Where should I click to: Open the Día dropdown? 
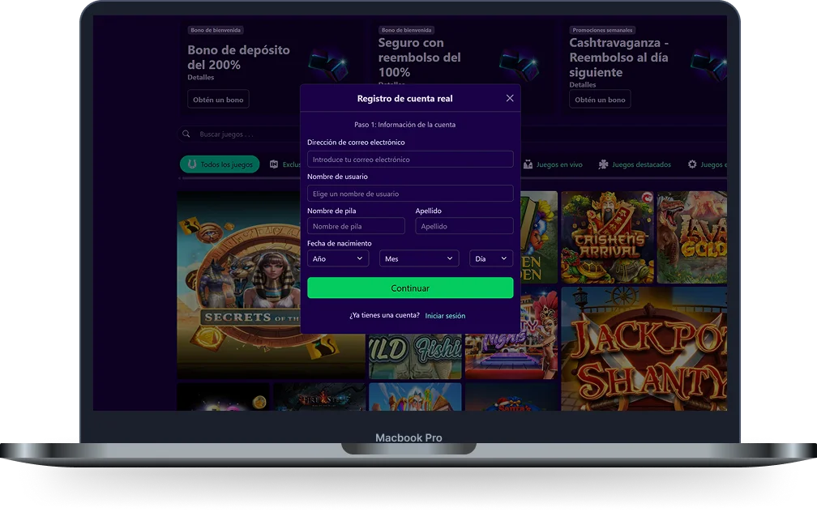pyautogui.click(x=491, y=259)
